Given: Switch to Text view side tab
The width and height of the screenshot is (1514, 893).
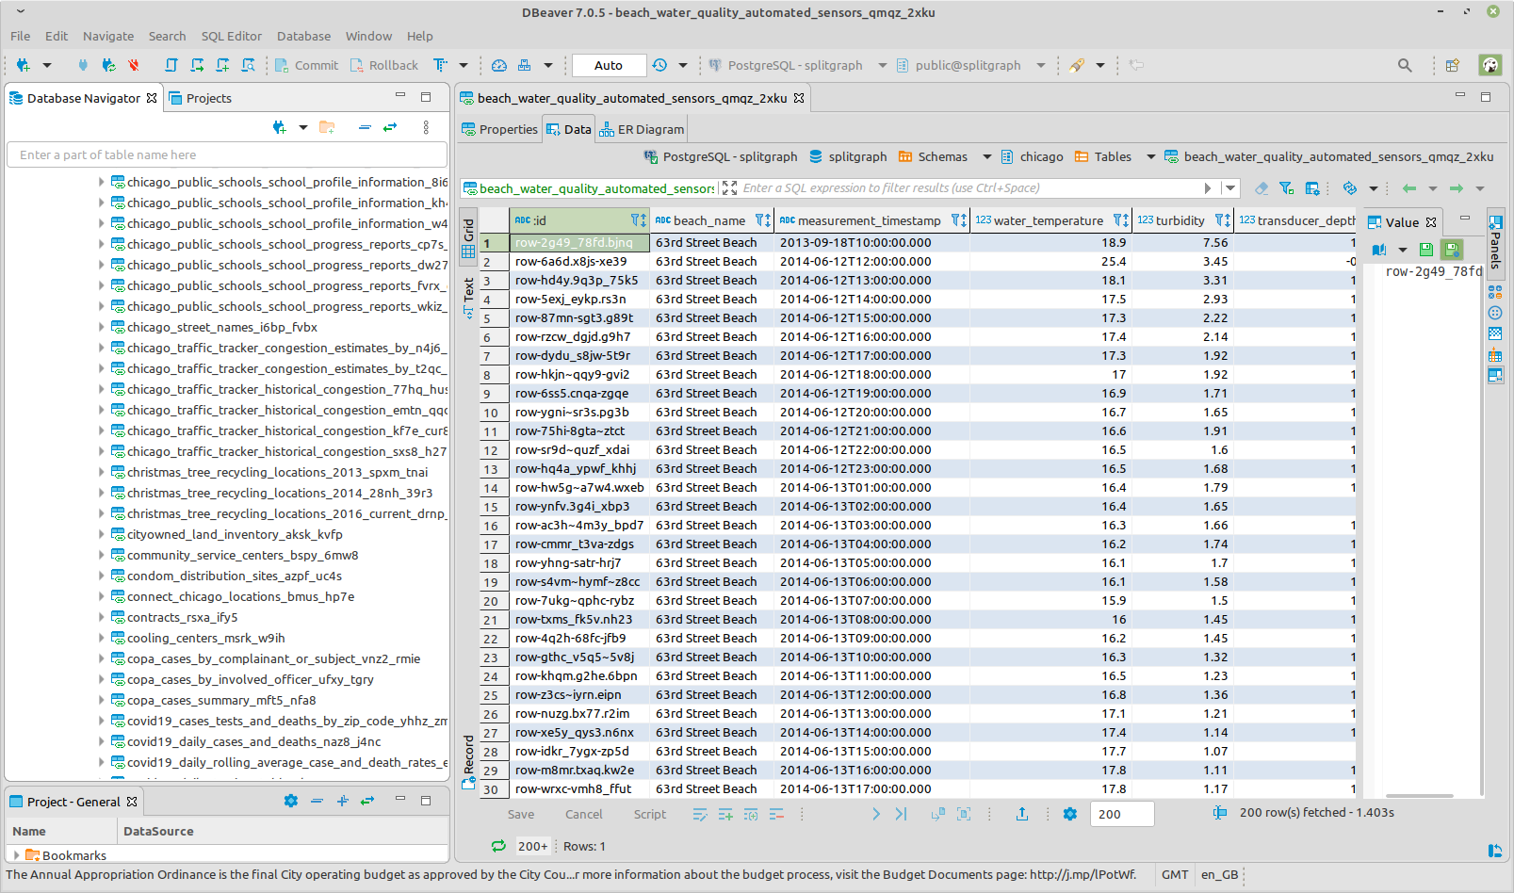Looking at the screenshot, I should click(468, 298).
